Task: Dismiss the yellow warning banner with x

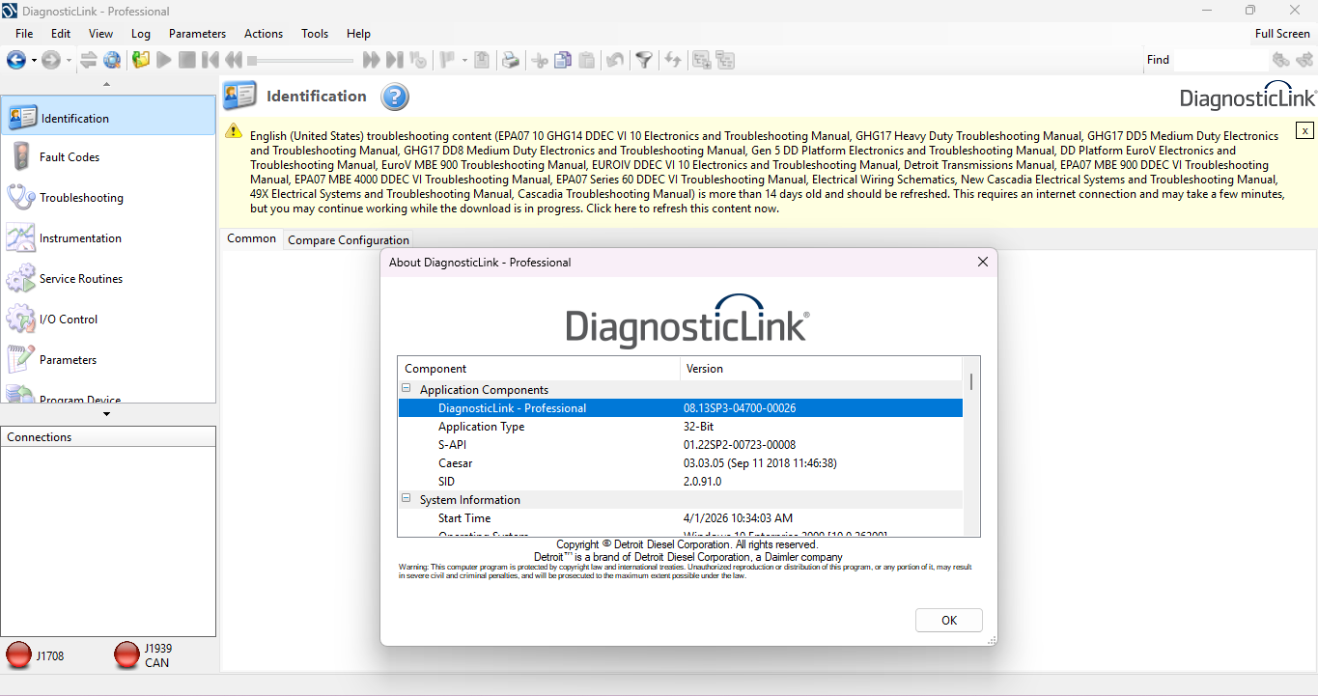Action: click(x=1304, y=130)
